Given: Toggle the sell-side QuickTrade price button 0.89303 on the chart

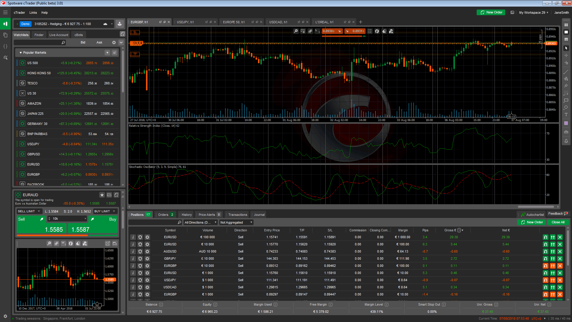Looking at the screenshot, I should pyautogui.click(x=332, y=31).
